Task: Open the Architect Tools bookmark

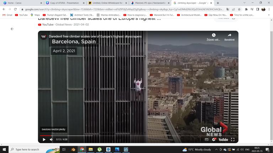Action: click(82, 15)
